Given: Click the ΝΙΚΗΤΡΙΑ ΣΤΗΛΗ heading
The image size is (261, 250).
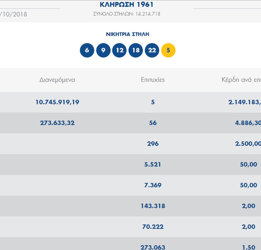Looking at the screenshot, I should coord(127,34).
